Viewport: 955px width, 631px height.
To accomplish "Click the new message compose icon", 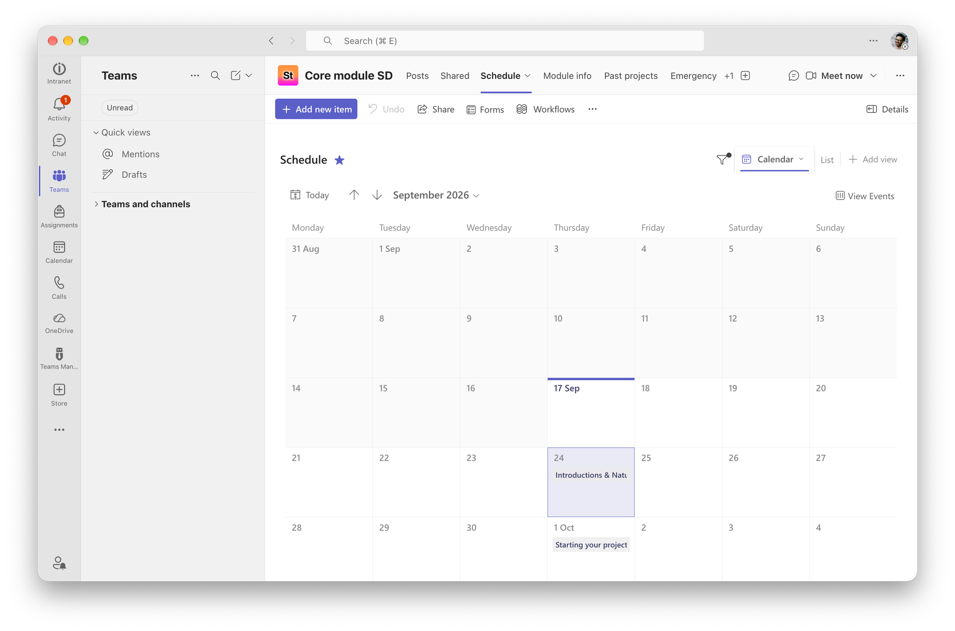I will coord(235,75).
